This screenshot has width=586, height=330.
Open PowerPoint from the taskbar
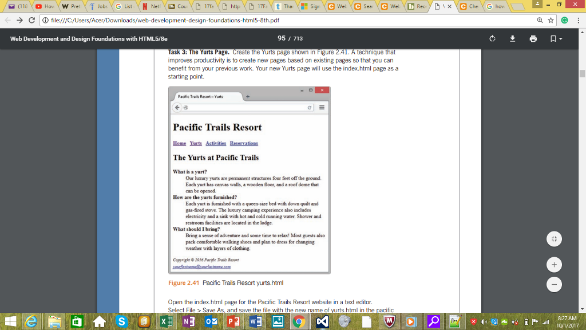pyautogui.click(x=233, y=321)
